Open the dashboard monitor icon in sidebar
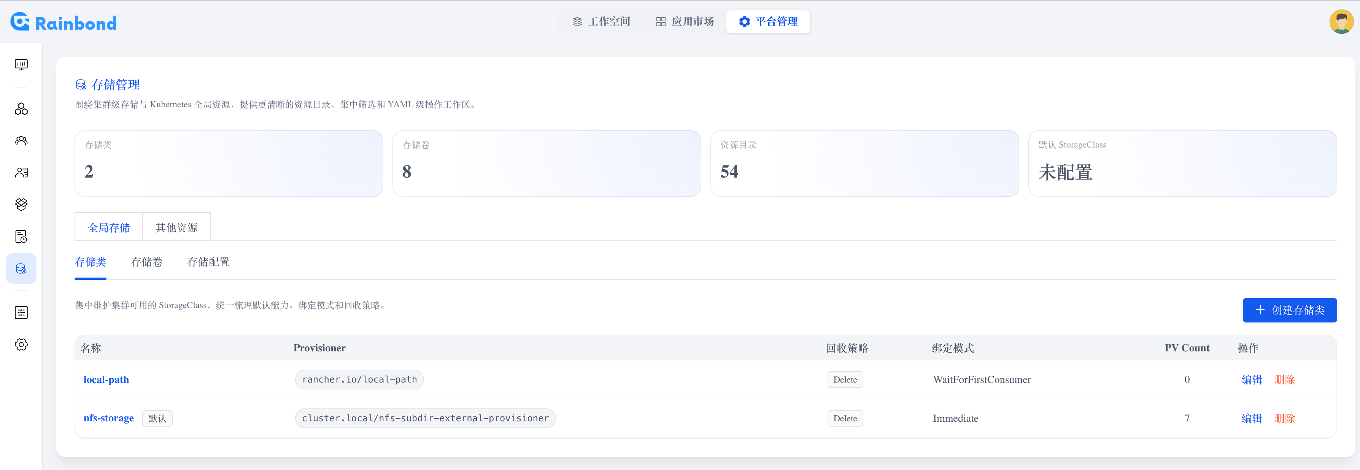1360x470 pixels. tap(21, 64)
